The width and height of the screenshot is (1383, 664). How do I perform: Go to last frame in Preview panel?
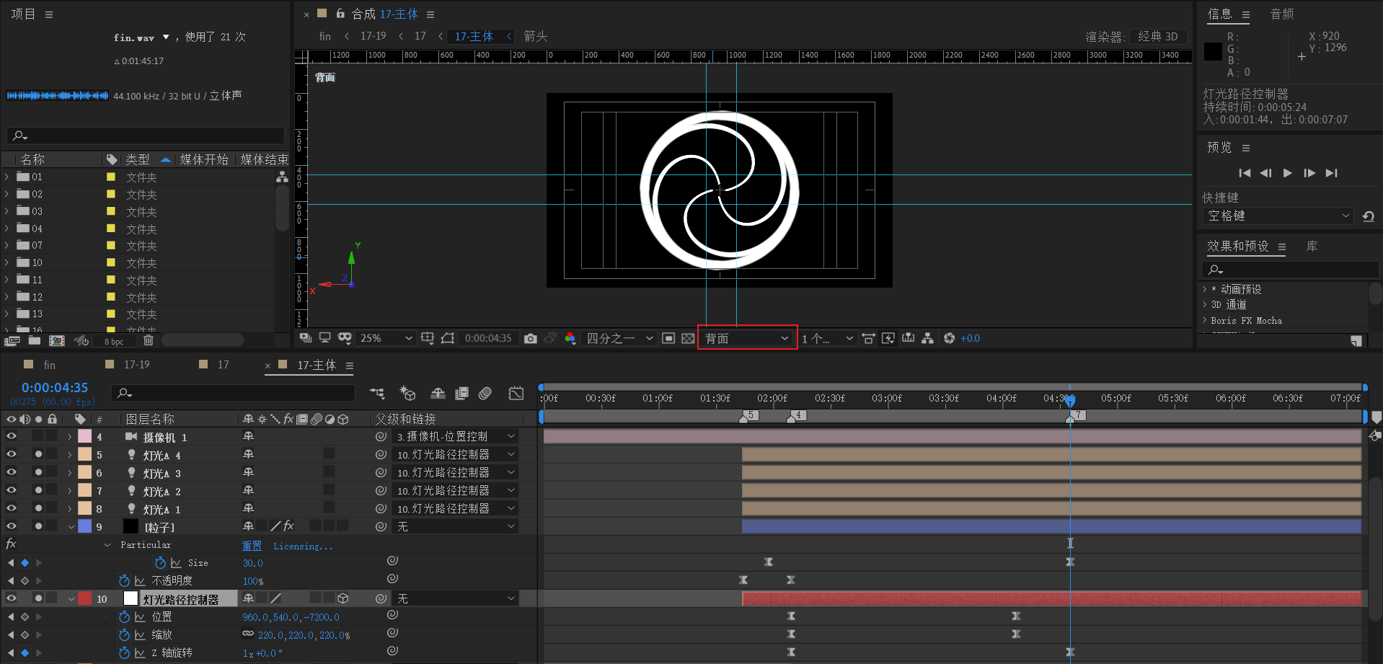[1331, 173]
